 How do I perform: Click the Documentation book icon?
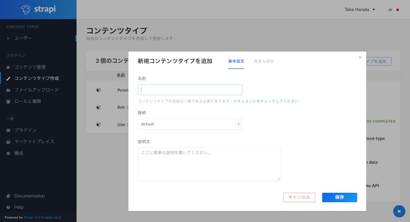click(x=8, y=196)
